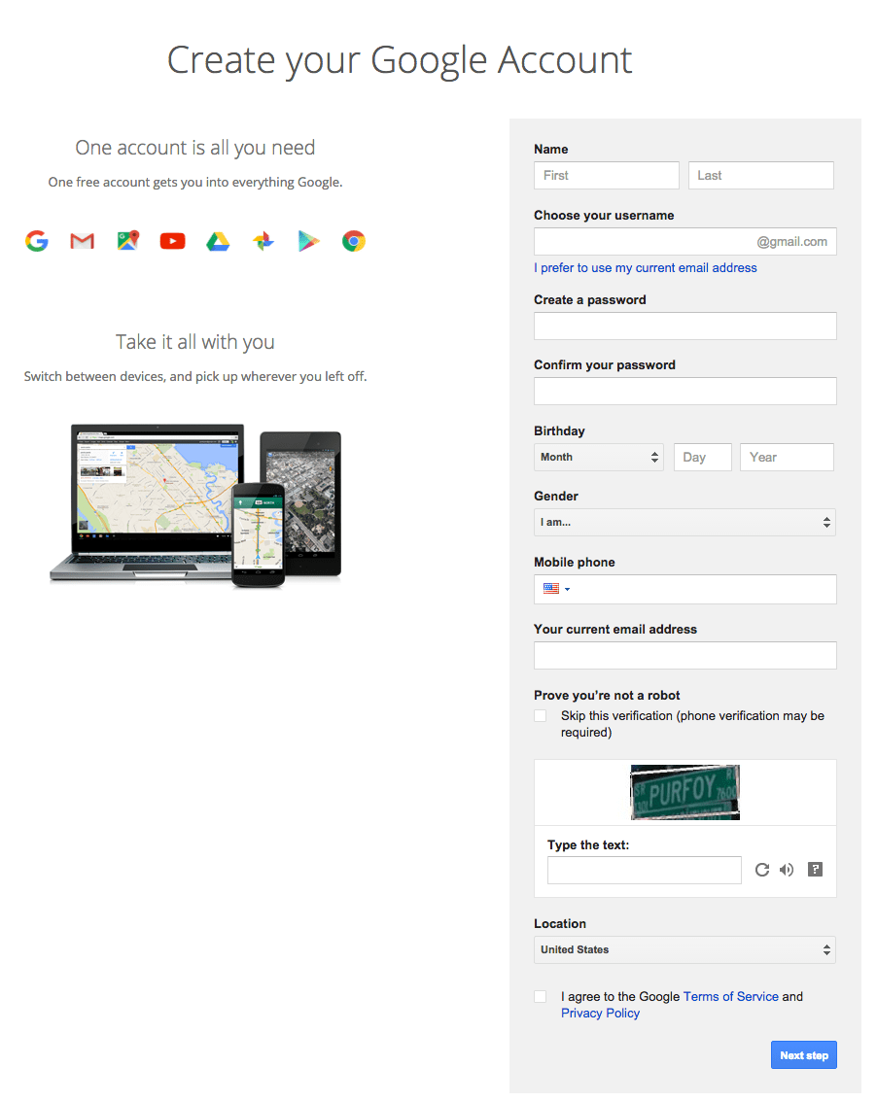
Task: Open captcha help question mark icon
Action: 815,870
